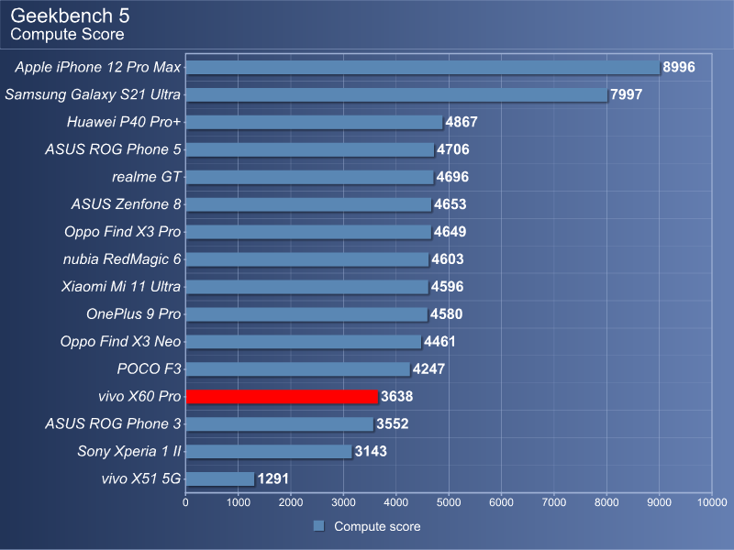Select the "ASUS ROG Phone 3" label
This screenshot has height=550, width=734.
(113, 423)
